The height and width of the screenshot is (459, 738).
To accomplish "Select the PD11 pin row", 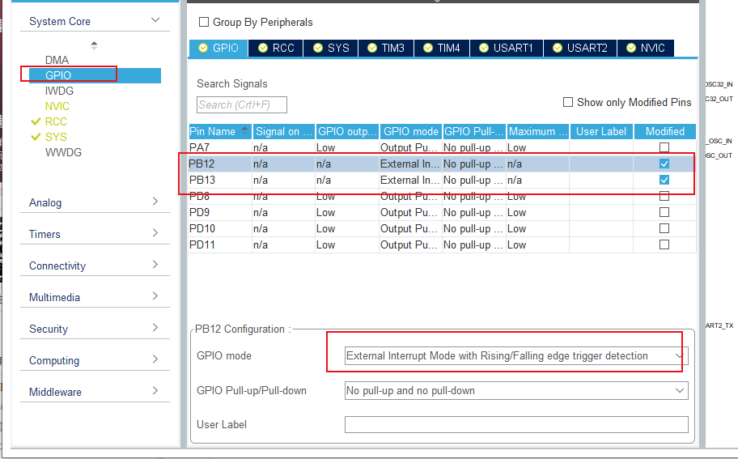I will pyautogui.click(x=442, y=244).
